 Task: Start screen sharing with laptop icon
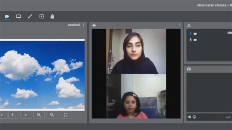[18, 16]
